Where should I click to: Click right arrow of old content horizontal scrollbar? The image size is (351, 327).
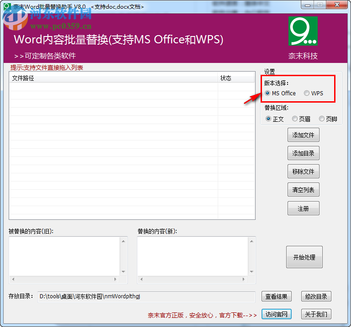coord(115,279)
